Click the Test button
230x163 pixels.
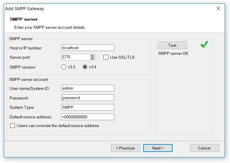point(172,45)
